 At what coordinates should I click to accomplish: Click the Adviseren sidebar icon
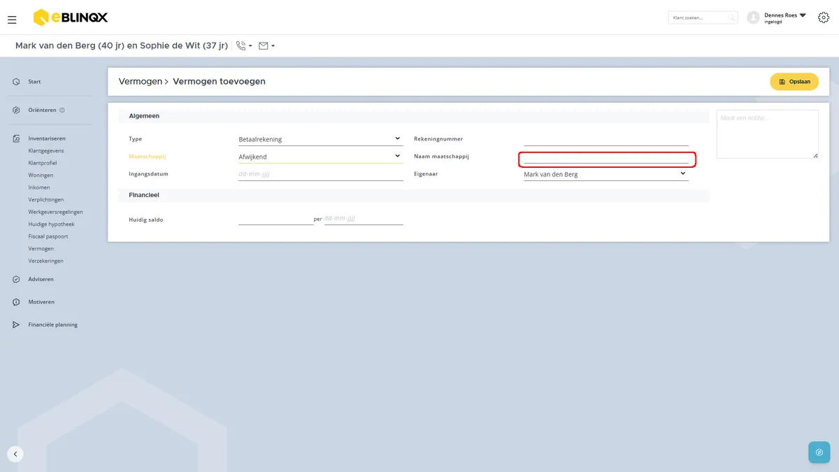pyautogui.click(x=16, y=279)
